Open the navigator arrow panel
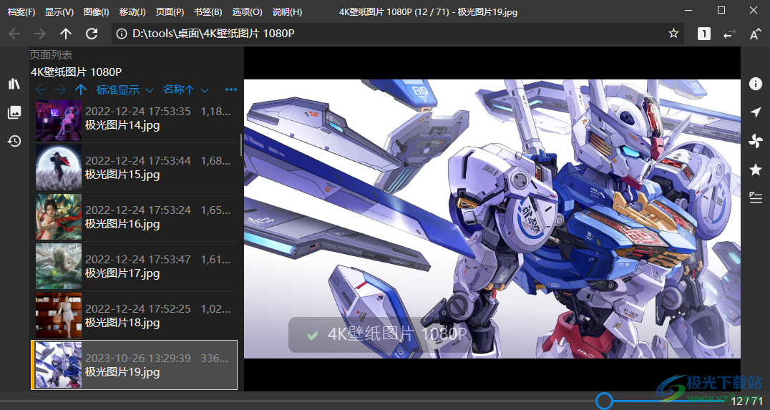 pyautogui.click(x=755, y=112)
